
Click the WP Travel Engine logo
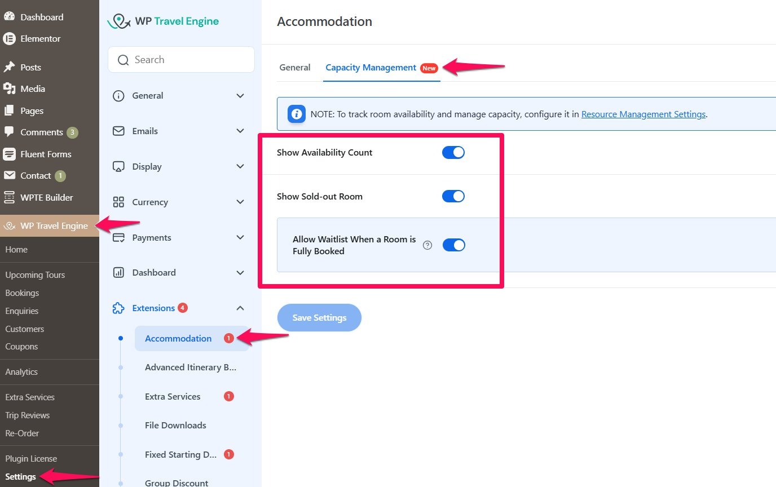click(163, 21)
